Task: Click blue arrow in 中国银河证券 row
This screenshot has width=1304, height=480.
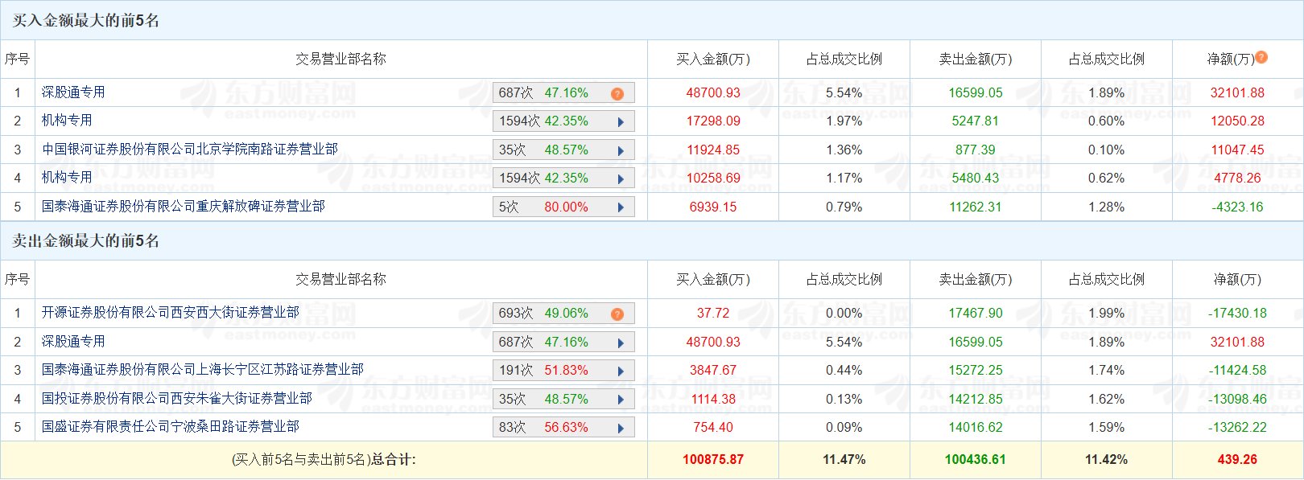Action: point(621,151)
